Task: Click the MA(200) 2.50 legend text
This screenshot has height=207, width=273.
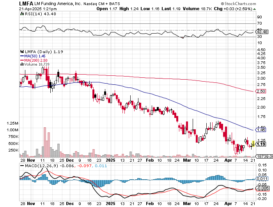Action: (36, 60)
